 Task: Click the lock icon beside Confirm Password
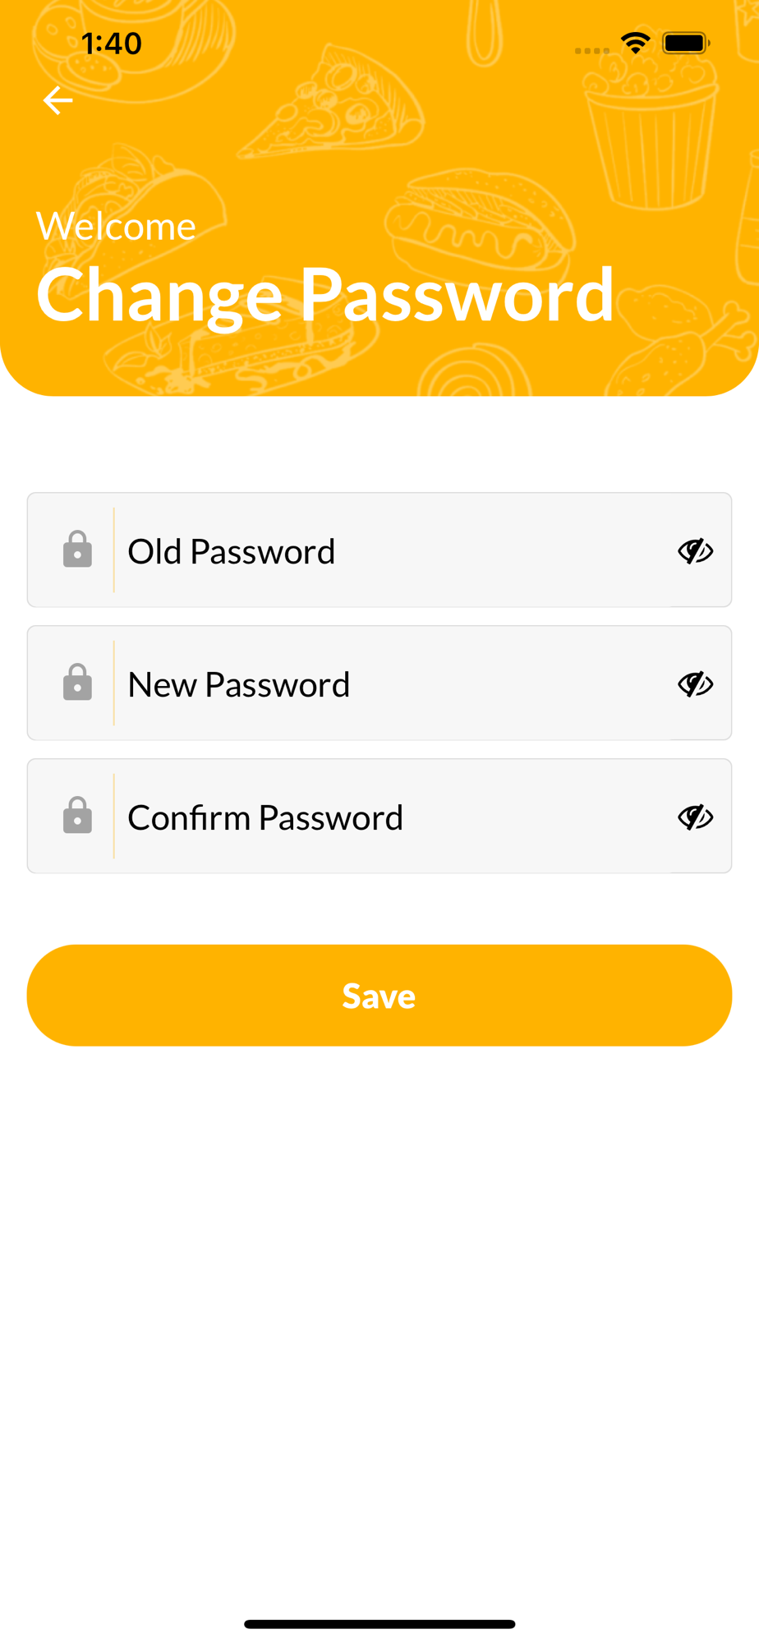point(77,815)
